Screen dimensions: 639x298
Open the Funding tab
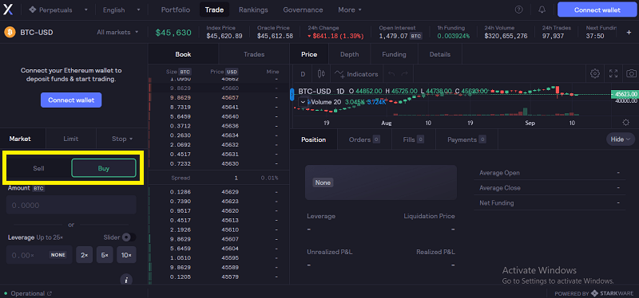coord(394,54)
